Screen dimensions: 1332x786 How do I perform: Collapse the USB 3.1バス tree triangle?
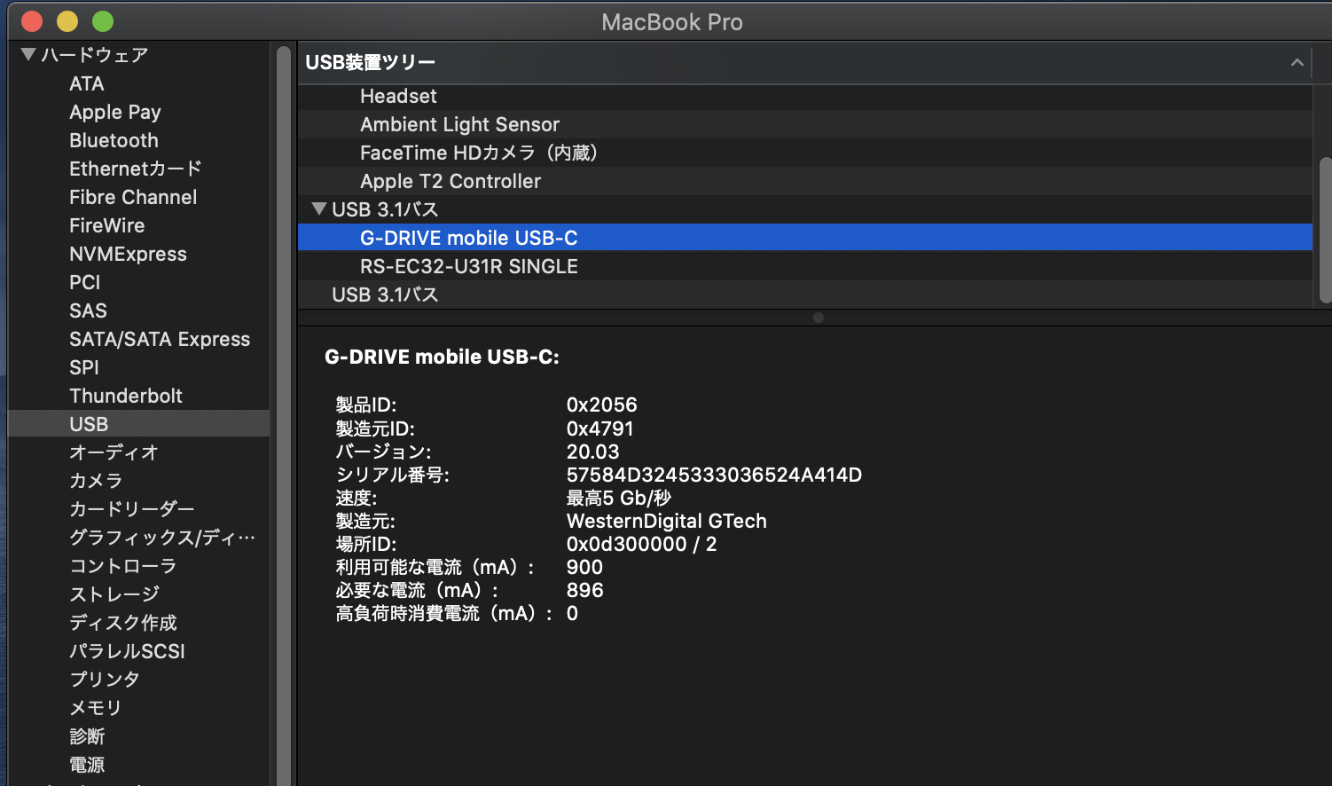pos(319,209)
